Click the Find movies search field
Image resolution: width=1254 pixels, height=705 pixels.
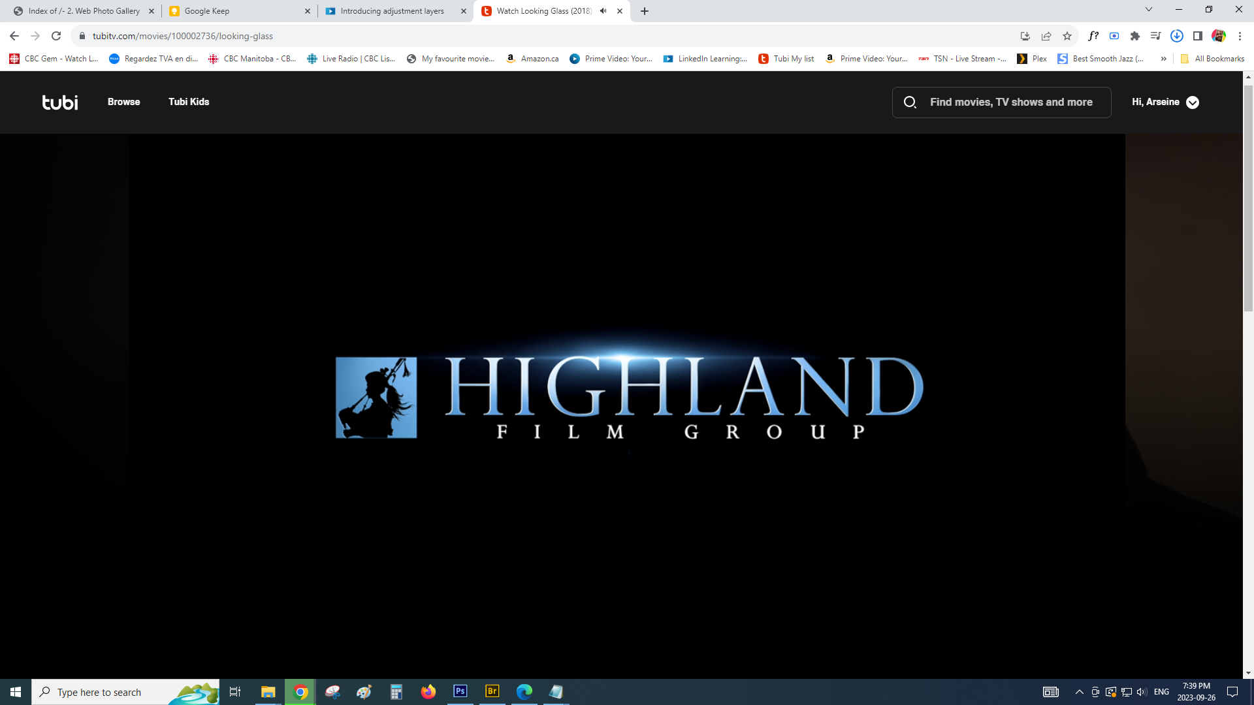coord(1011,102)
